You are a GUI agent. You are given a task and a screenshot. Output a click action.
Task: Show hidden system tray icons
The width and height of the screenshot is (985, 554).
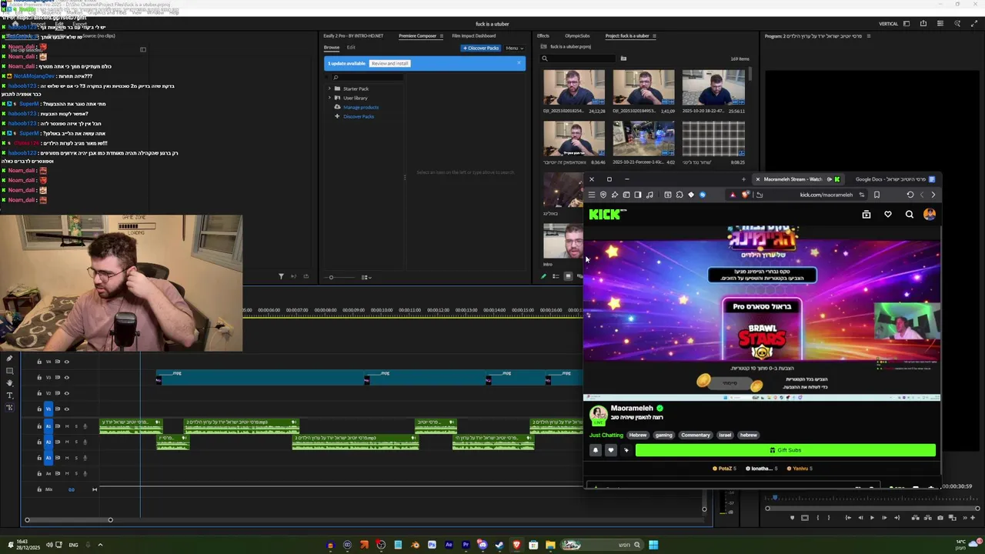coord(99,545)
